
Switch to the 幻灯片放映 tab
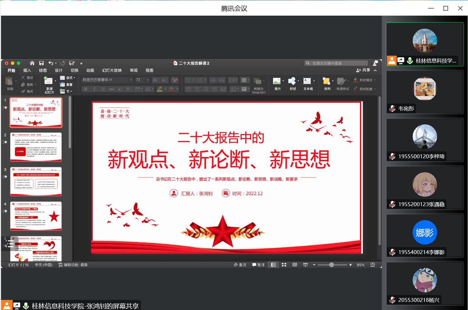[x=112, y=70]
